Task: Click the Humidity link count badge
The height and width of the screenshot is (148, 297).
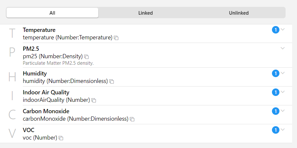Action: click(276, 74)
